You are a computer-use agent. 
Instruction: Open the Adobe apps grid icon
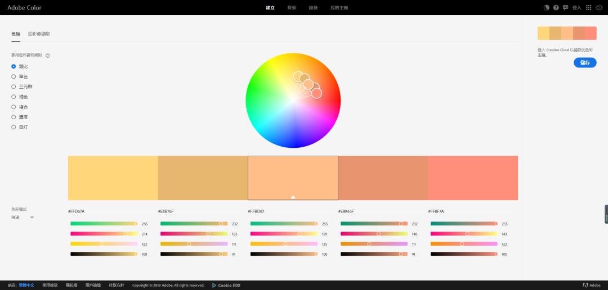click(x=589, y=8)
